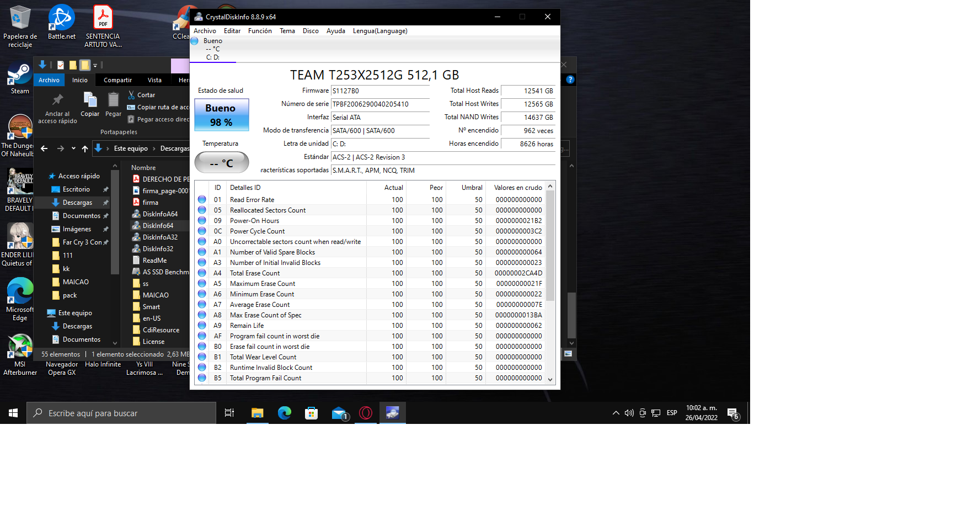Viewport: 968px width, 515px height.
Task: Show hidden system tray icons
Action: pos(616,413)
